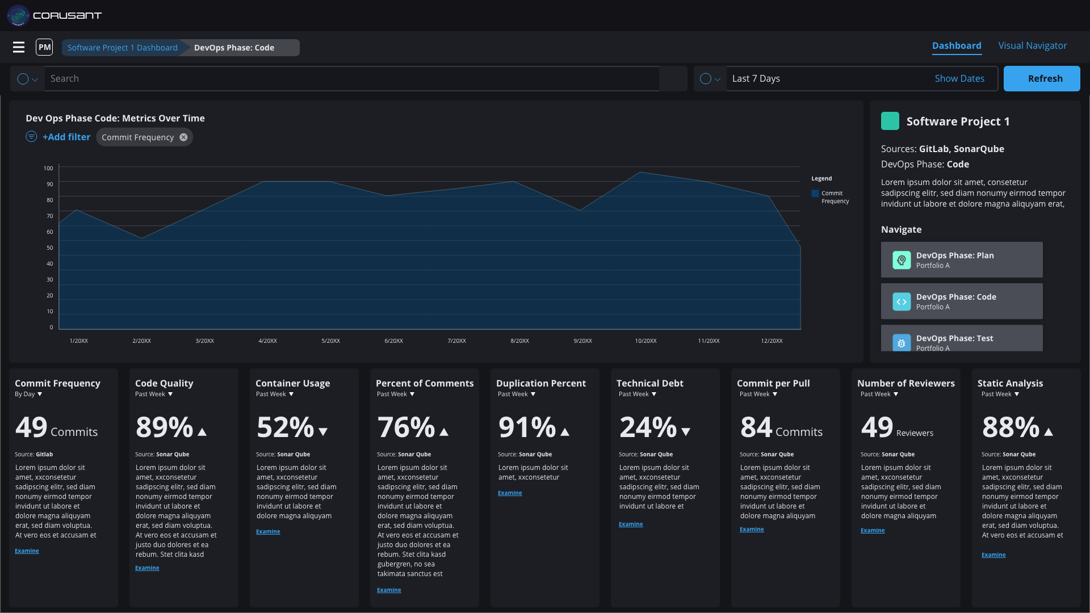Open the search circle dropdown selector

click(x=27, y=79)
